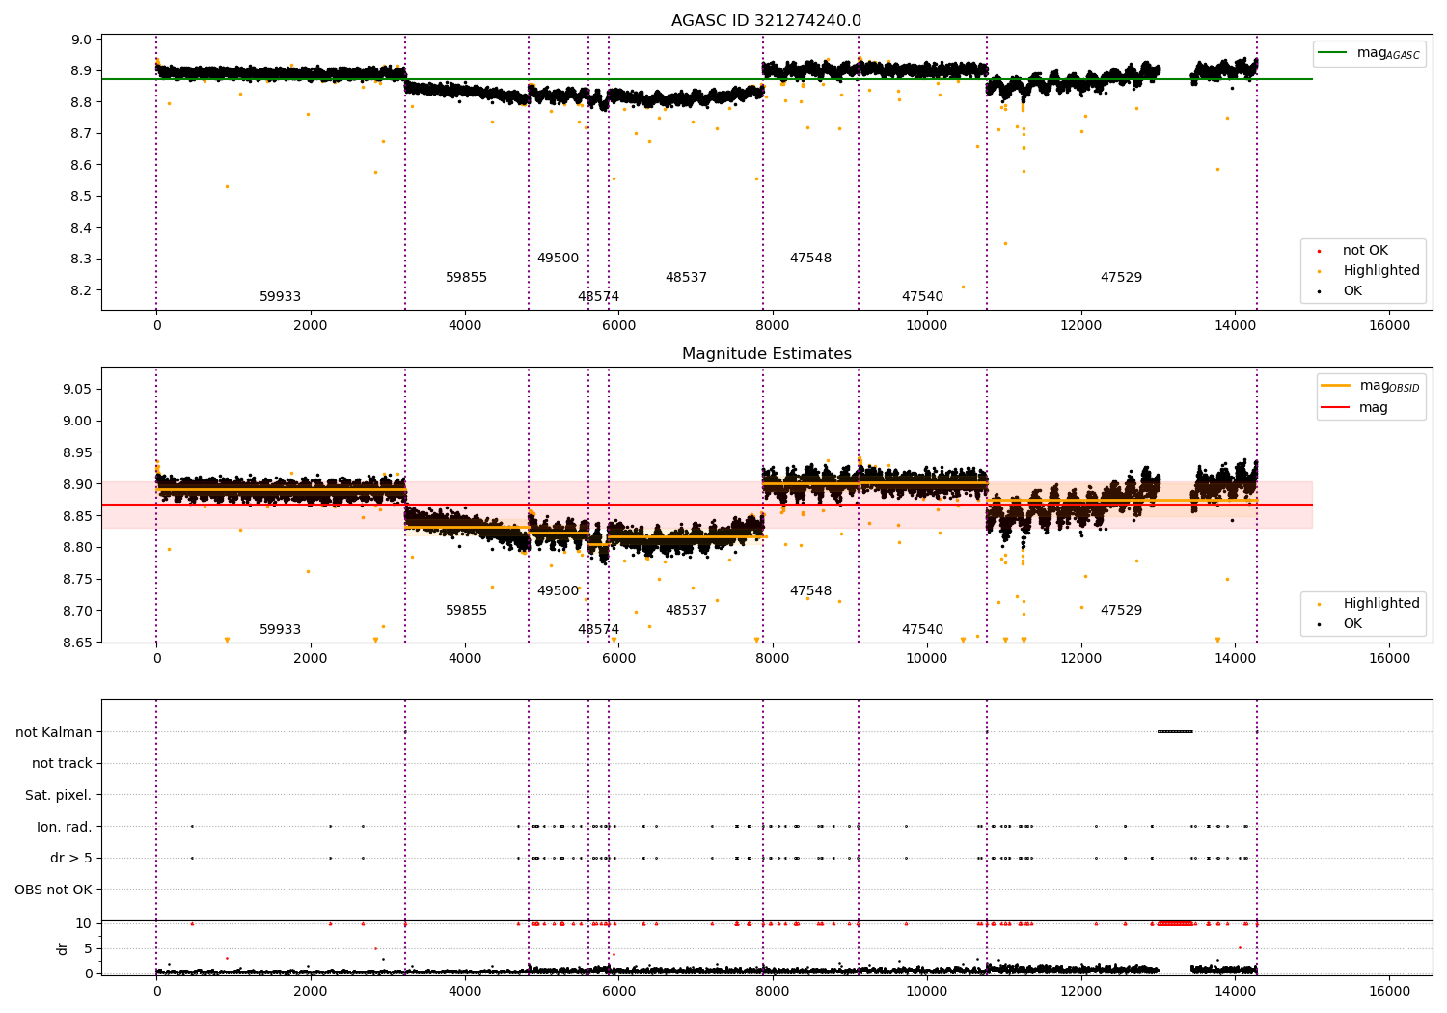
Task: Click the 'dr' axis tick labeled 5
Action: (x=89, y=948)
